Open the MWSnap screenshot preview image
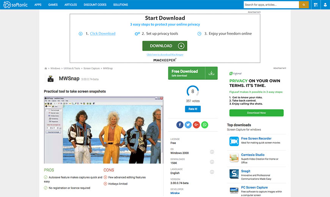 pyautogui.click(x=104, y=130)
